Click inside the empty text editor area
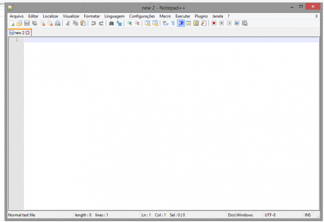The width and height of the screenshot is (324, 222). pos(171,124)
